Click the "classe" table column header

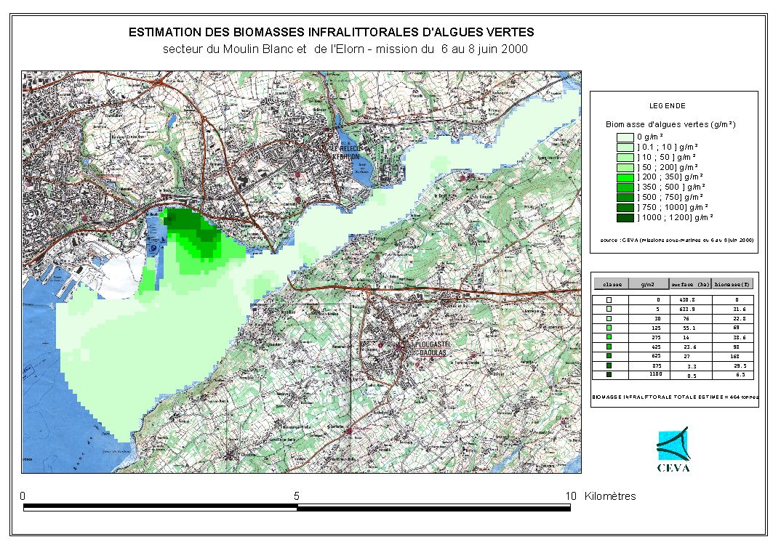(612, 284)
